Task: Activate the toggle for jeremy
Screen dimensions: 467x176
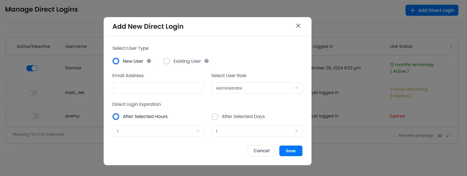Action: tap(33, 116)
